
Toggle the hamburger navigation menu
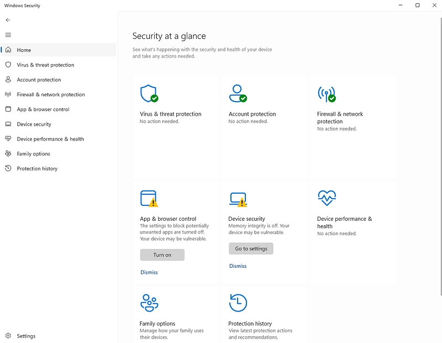(x=8, y=35)
